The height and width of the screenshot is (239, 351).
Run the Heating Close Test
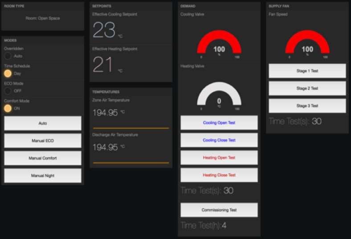pyautogui.click(x=219, y=175)
